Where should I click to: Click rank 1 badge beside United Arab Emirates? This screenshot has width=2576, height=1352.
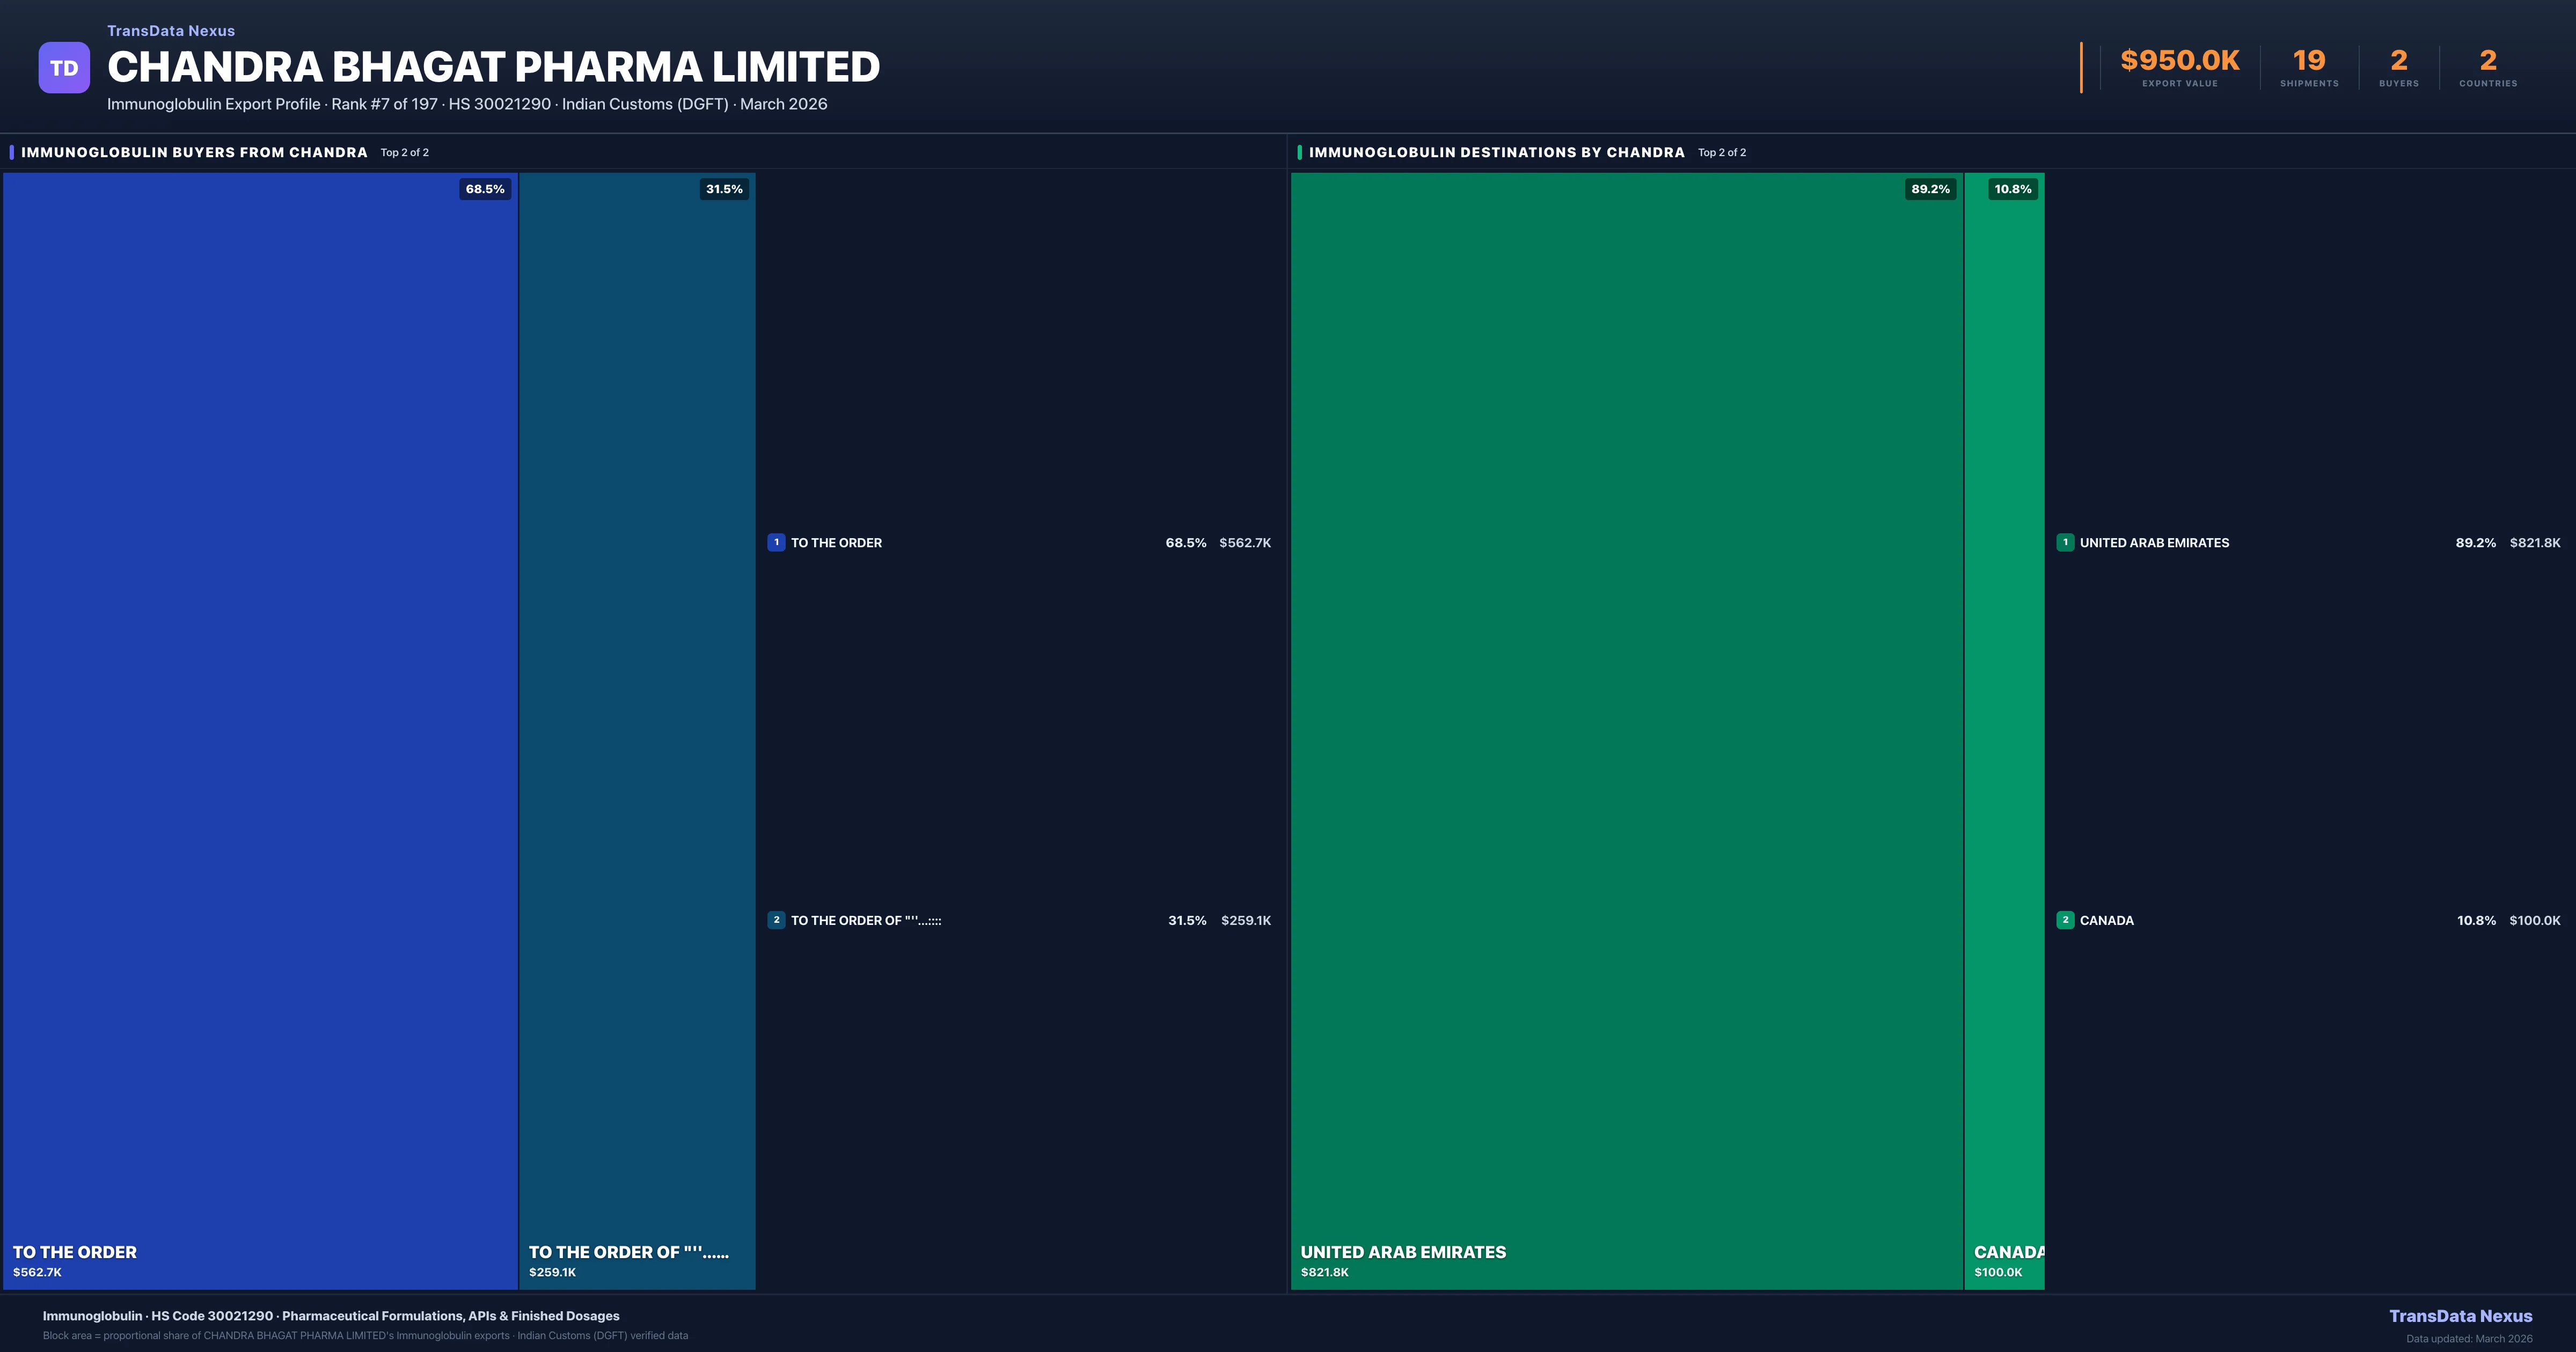point(2065,542)
